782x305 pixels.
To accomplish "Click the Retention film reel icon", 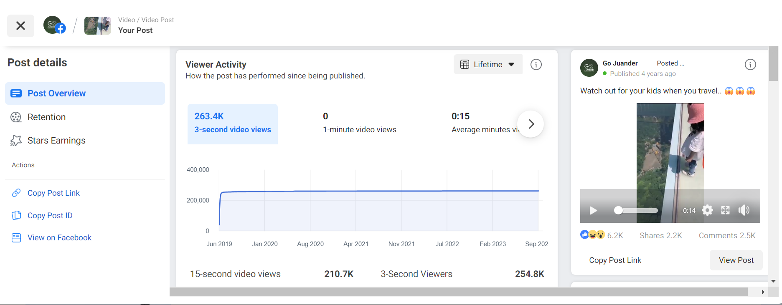I will (x=16, y=117).
